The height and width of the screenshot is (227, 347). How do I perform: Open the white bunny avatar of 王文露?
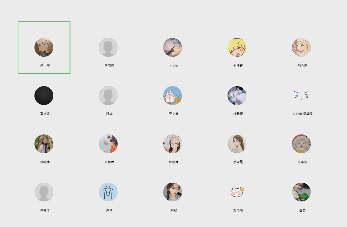tap(173, 96)
